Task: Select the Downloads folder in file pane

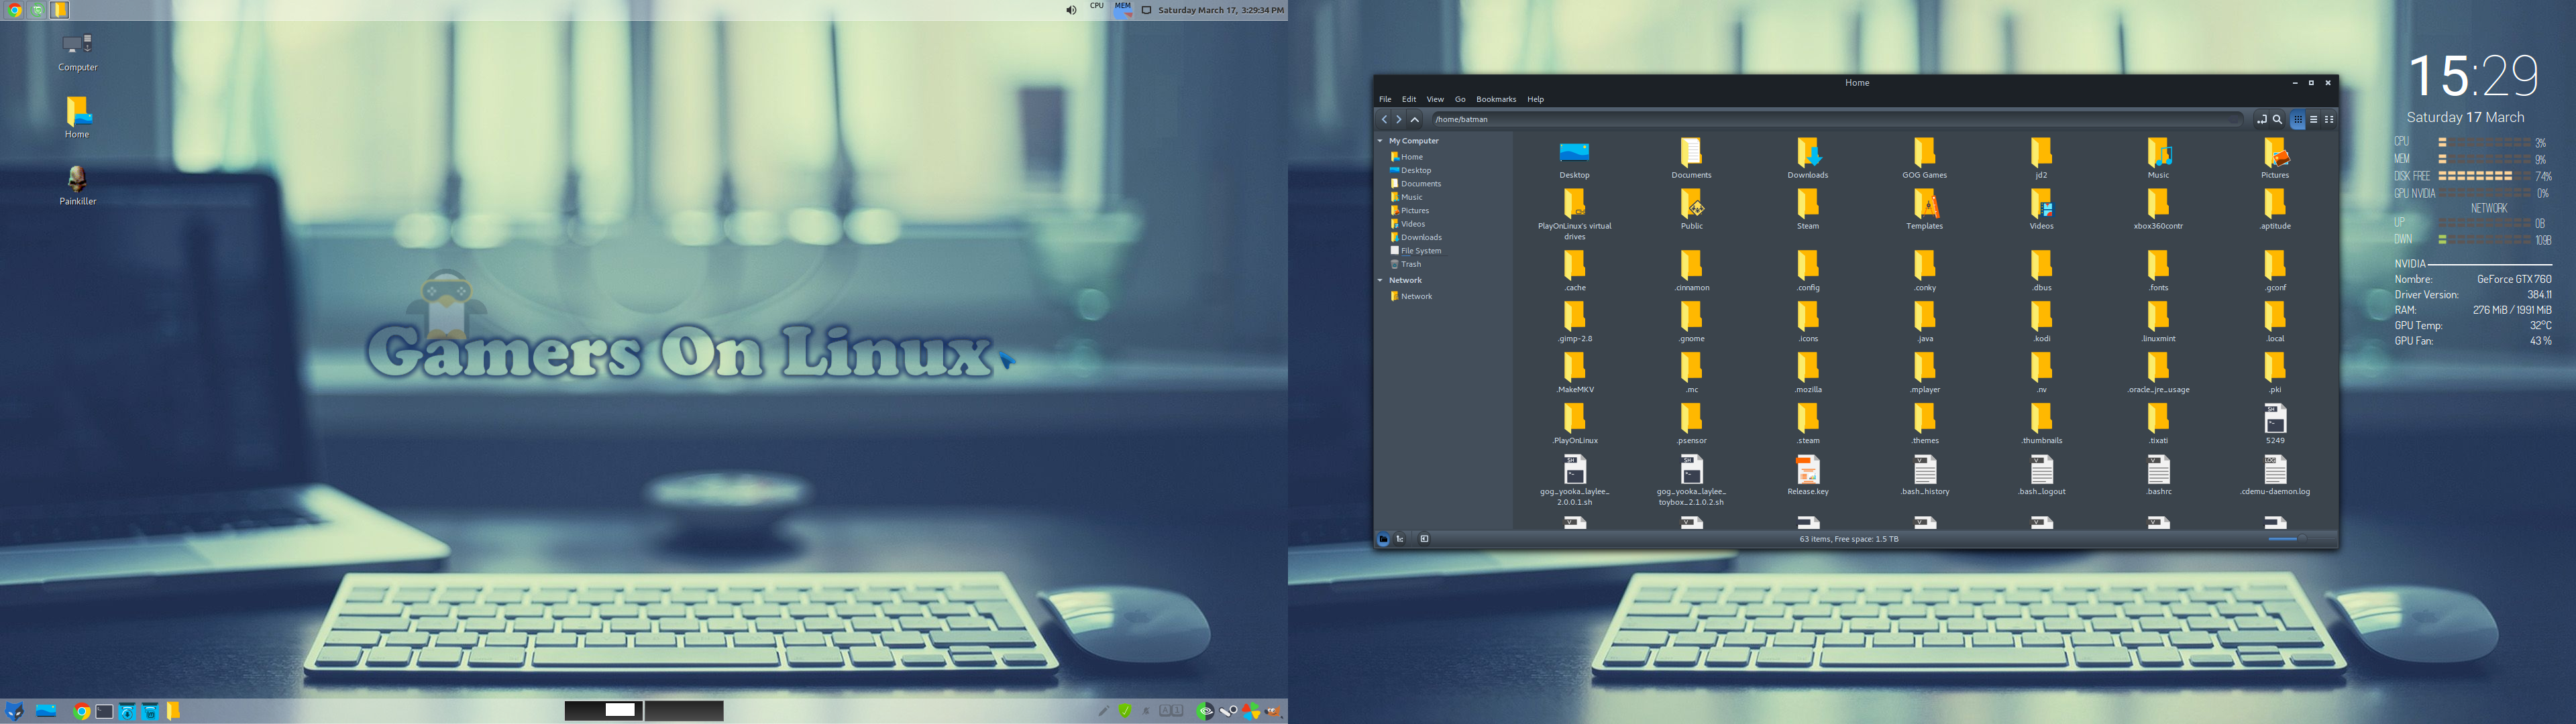Action: tap(1808, 159)
